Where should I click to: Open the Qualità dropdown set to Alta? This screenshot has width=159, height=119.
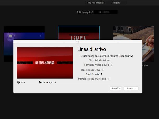click(x=99, y=74)
